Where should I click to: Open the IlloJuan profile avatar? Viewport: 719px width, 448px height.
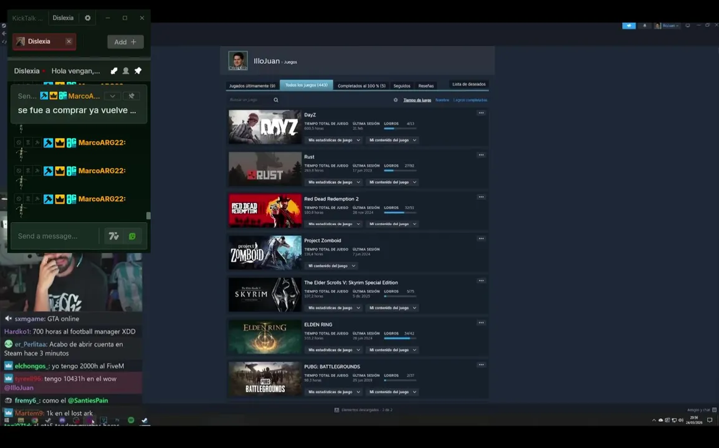point(238,60)
